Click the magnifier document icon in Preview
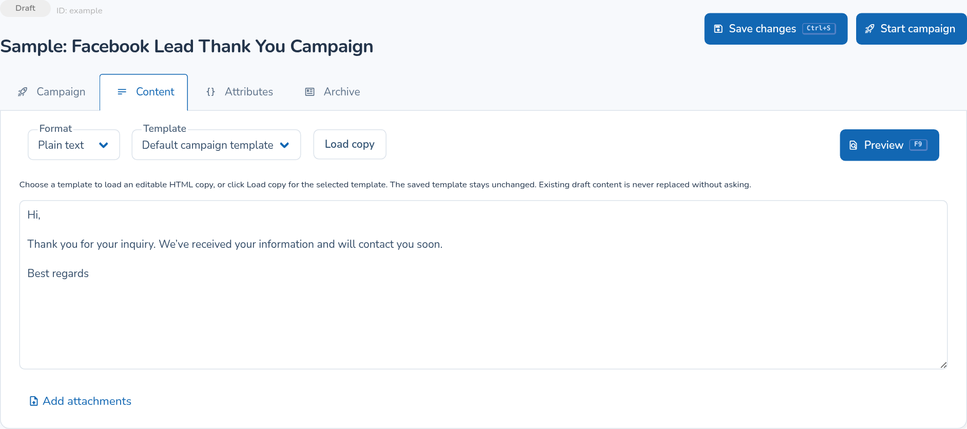 point(853,145)
